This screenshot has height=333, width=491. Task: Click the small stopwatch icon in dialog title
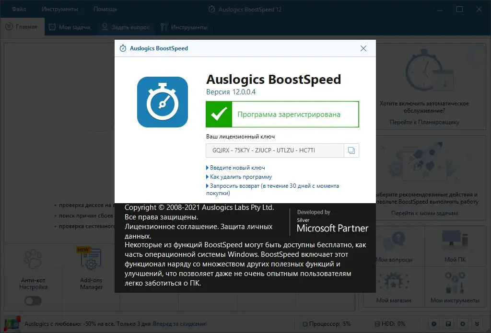[x=123, y=48]
